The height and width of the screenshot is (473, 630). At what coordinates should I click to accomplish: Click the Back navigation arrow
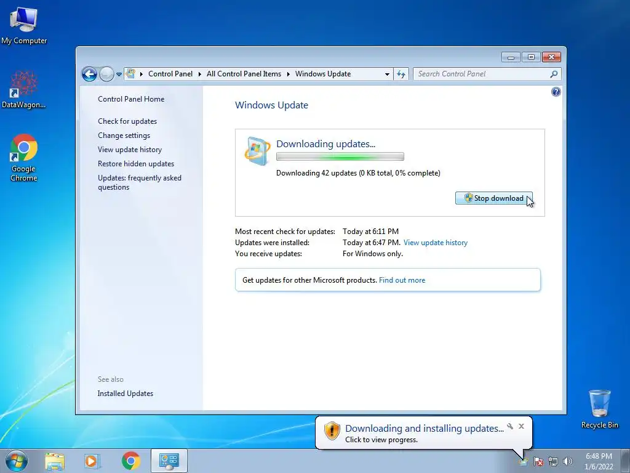(89, 74)
